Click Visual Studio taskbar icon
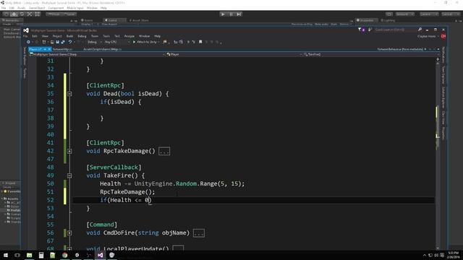Viewport: 463px width, 260px height. [100, 255]
